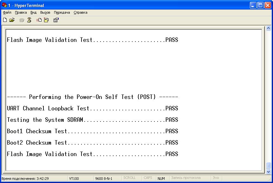Open the Вид menu
This screenshot has width=273, height=183.
(x=34, y=13)
